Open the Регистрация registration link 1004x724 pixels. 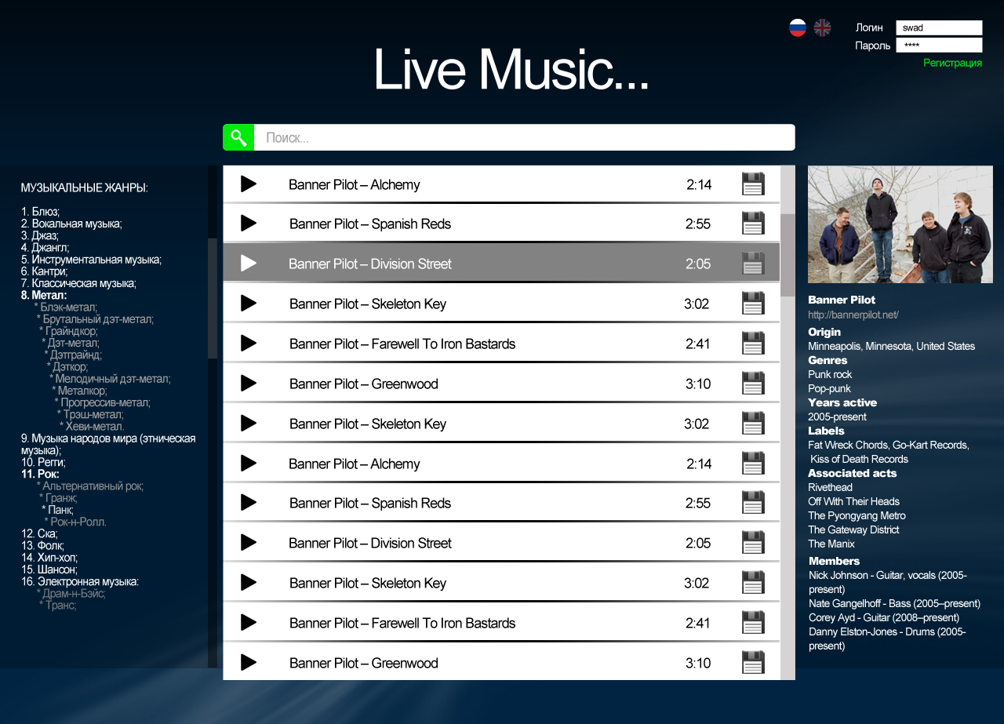pos(952,63)
